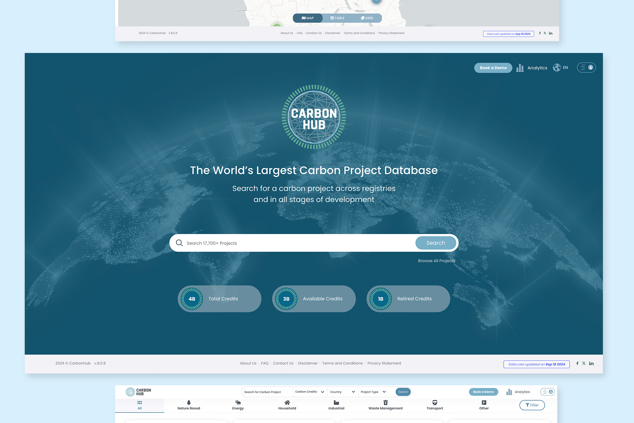Viewport: 634px width, 423px height.
Task: Expand the Country dropdown
Action: pyautogui.click(x=342, y=392)
